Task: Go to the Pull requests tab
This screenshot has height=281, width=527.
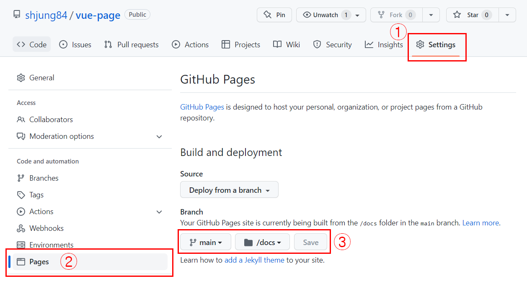Action: tap(132, 44)
